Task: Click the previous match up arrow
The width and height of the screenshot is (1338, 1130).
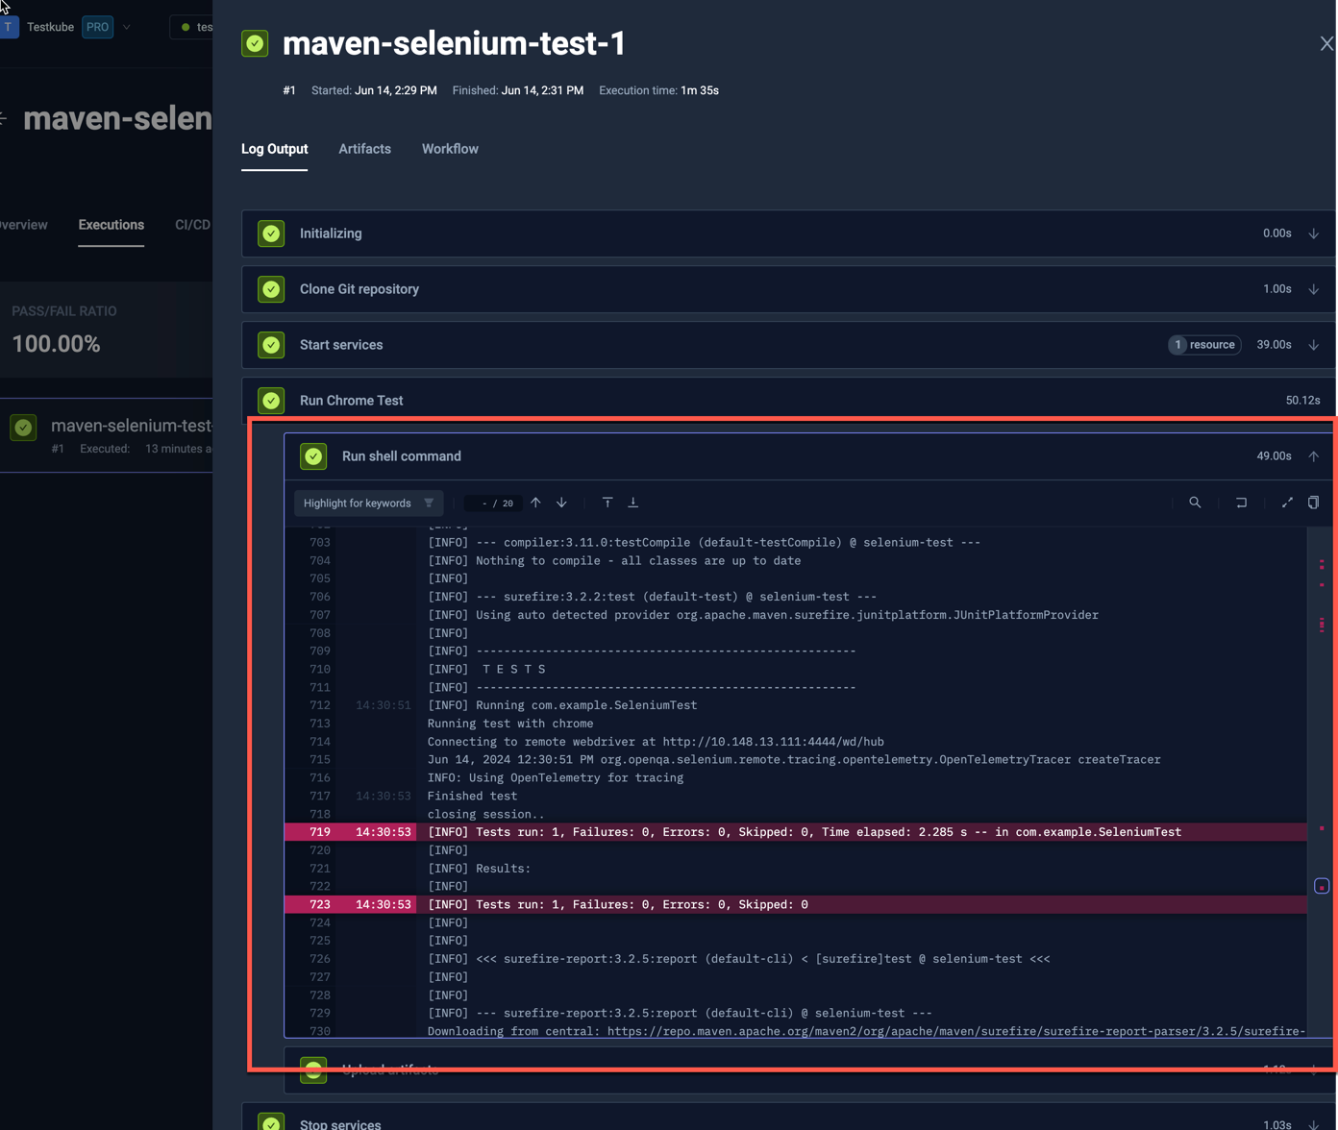Action: pos(535,502)
